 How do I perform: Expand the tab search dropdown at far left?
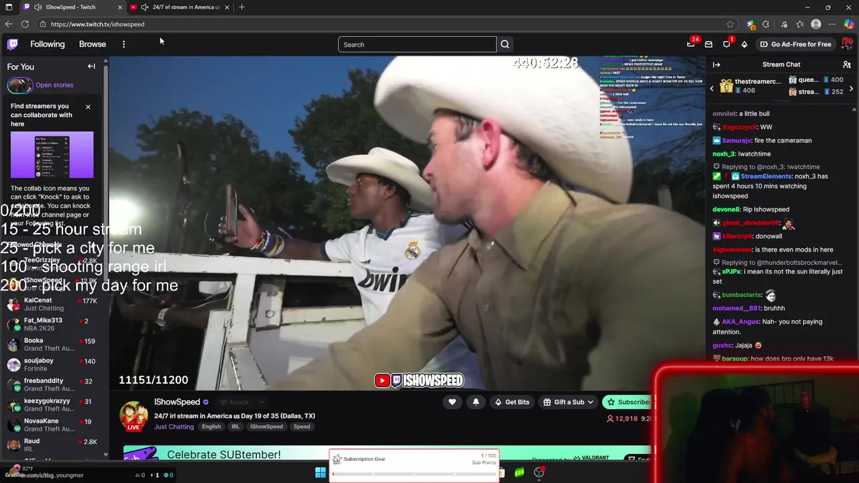[7, 7]
